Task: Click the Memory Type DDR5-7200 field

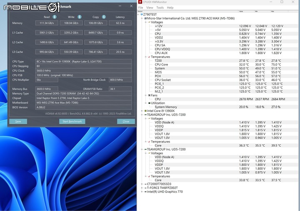Action: click(x=83, y=93)
